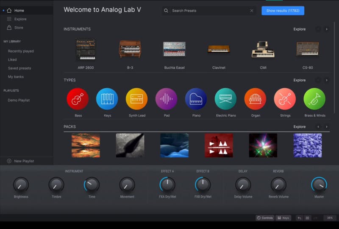The image size is (339, 229).
Task: Click the Search Presets field
Action: pyautogui.click(x=208, y=11)
